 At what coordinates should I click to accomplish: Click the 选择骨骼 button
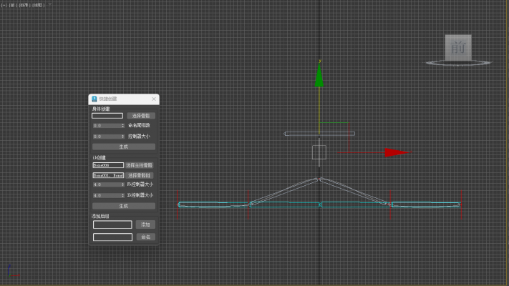pyautogui.click(x=141, y=115)
